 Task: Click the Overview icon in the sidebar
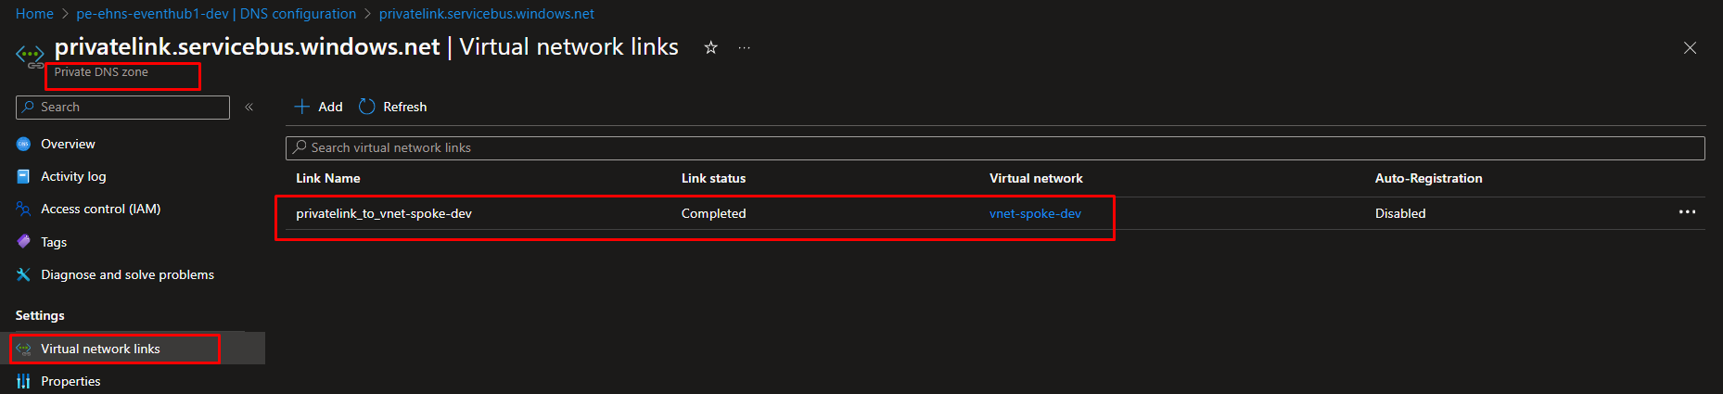24,144
